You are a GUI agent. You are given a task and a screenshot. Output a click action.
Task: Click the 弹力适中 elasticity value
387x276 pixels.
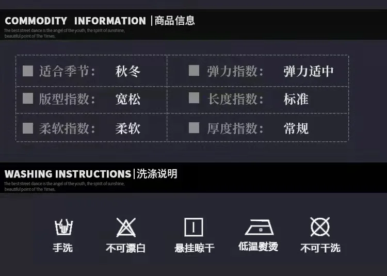tap(309, 71)
